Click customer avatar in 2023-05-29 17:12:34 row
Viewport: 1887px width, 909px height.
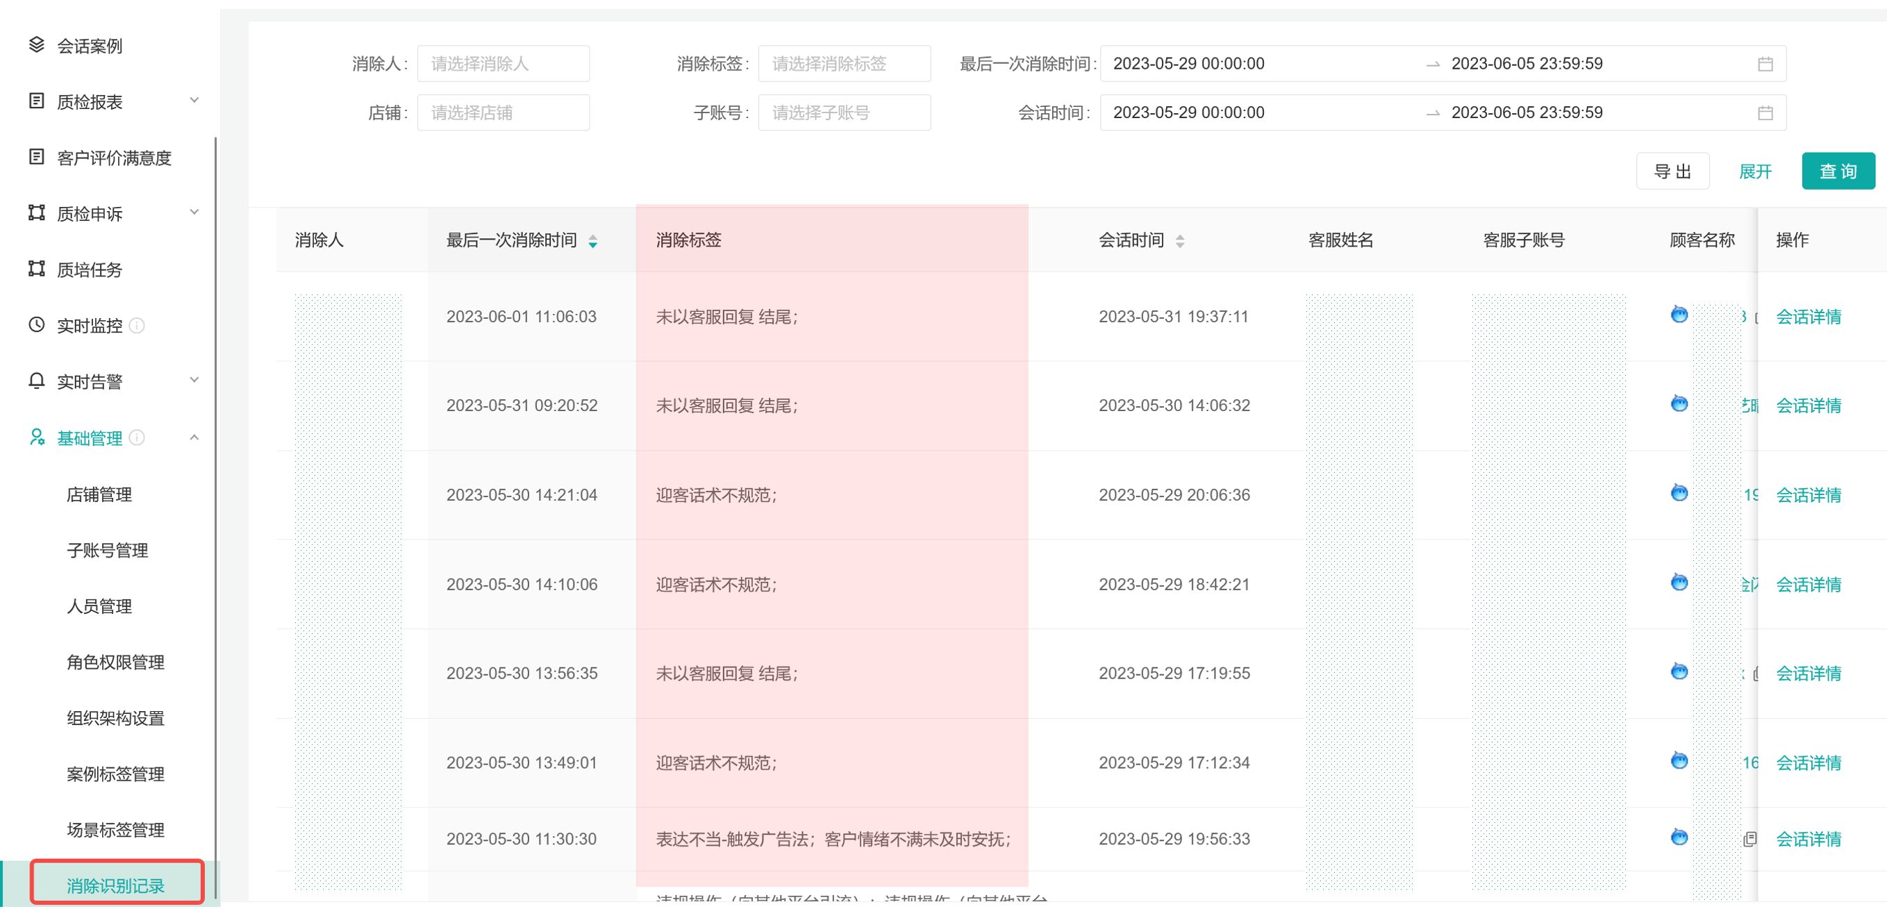(x=1679, y=761)
